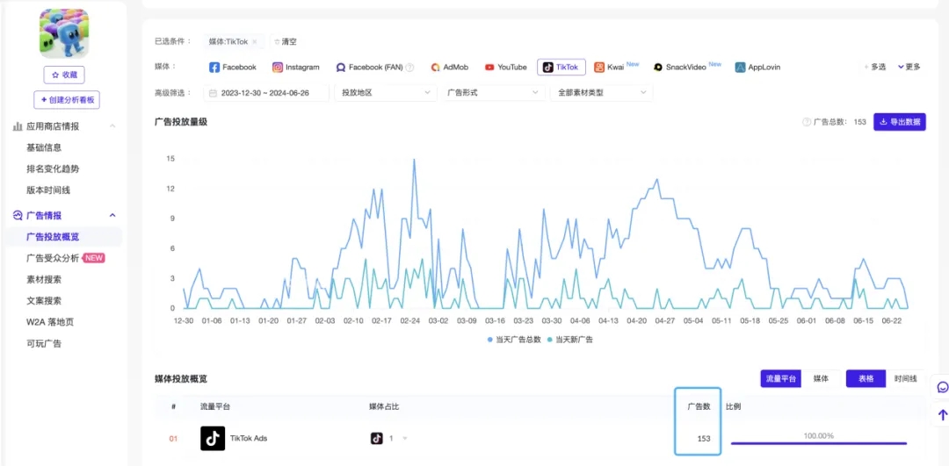This screenshot has height=466, width=949.
Task: Switch to 时间线 view
Action: (905, 378)
